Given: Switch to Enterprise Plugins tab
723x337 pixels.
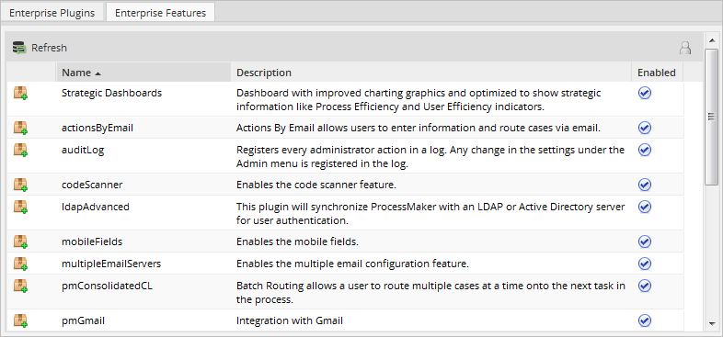Looking at the screenshot, I should pyautogui.click(x=52, y=13).
